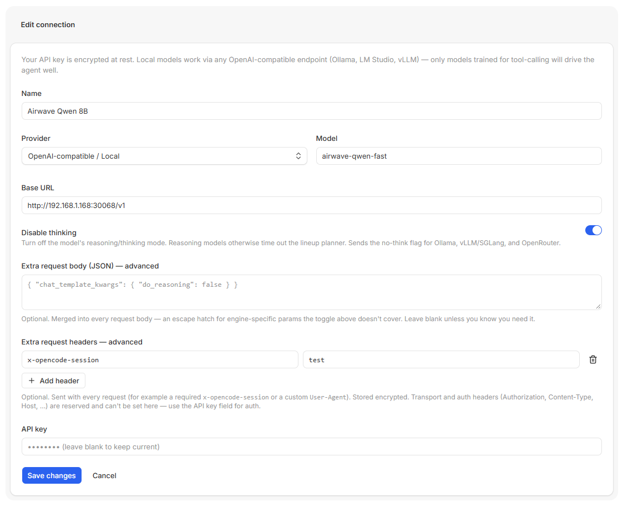623x507 pixels.
Task: Focus the Name input field
Action: [312, 111]
